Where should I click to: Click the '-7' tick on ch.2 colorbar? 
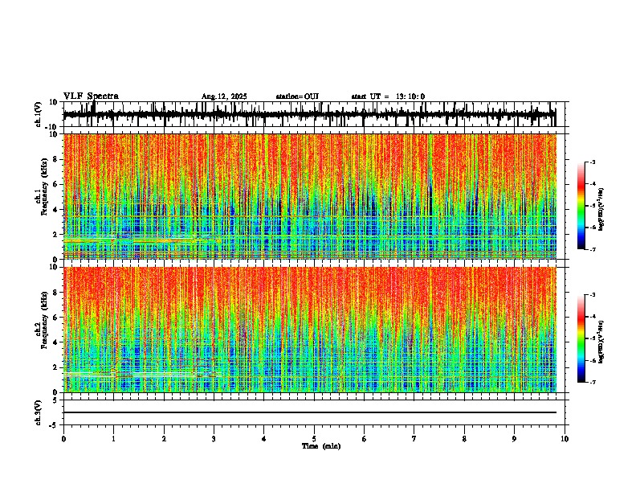point(592,383)
